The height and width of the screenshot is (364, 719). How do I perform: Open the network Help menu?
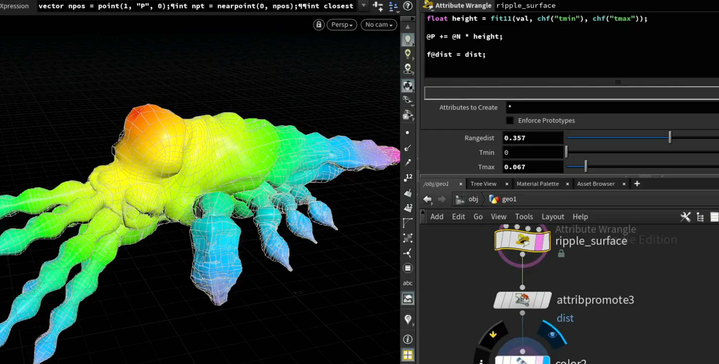coord(580,217)
